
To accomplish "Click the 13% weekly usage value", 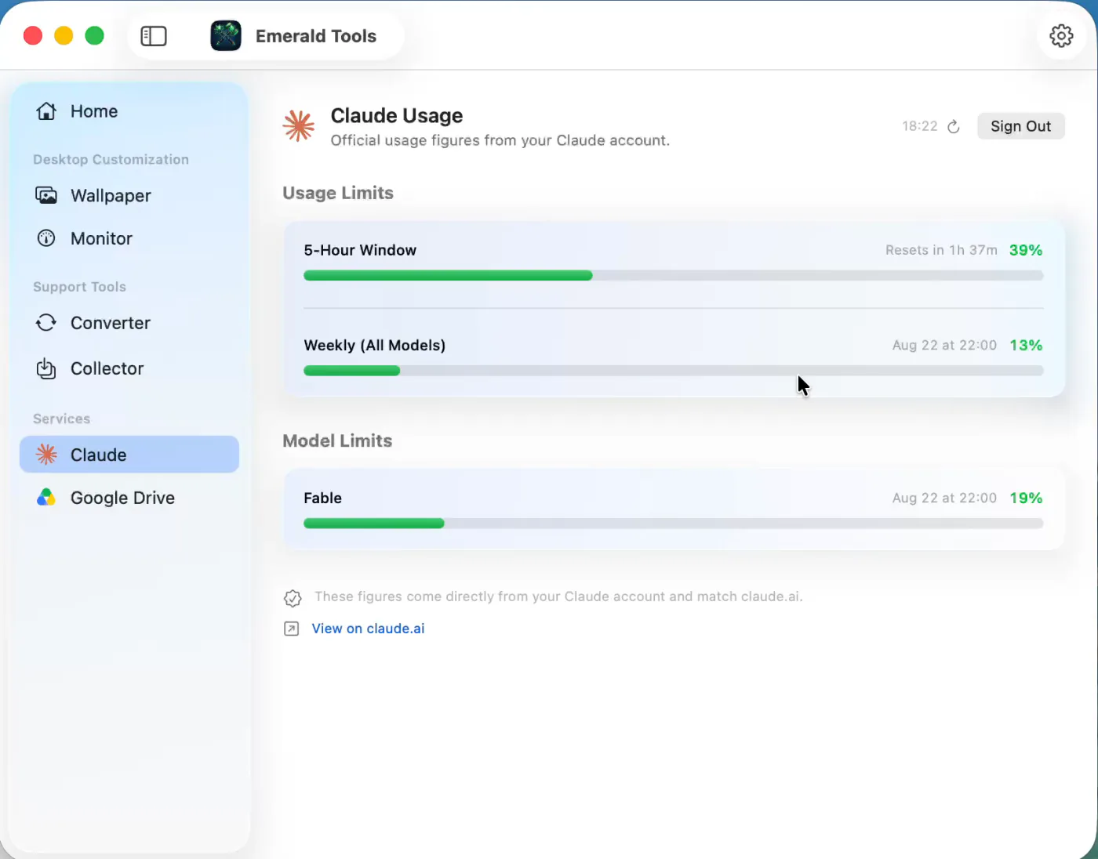I will [1026, 345].
